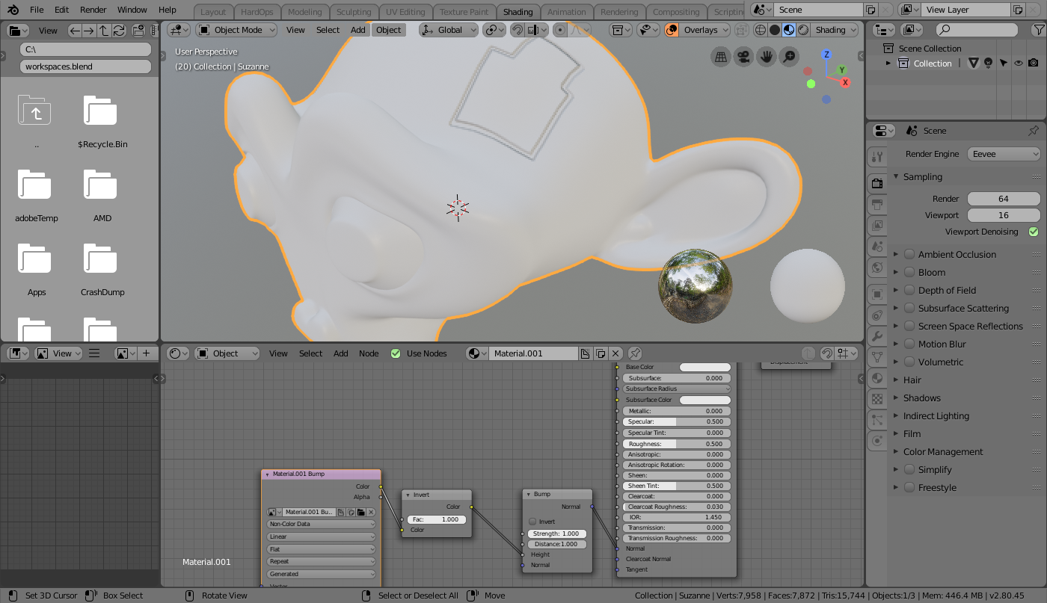Image resolution: width=1047 pixels, height=603 pixels.
Task: Open Tool properties tab
Action: point(877,158)
